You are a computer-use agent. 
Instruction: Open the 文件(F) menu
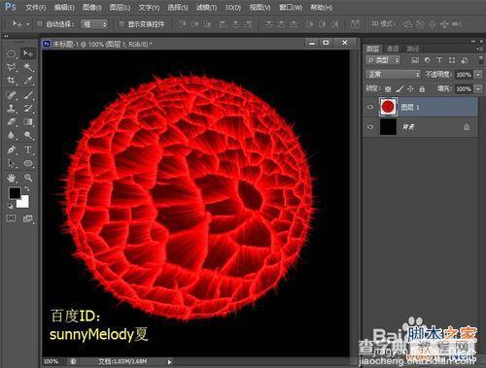(x=35, y=7)
